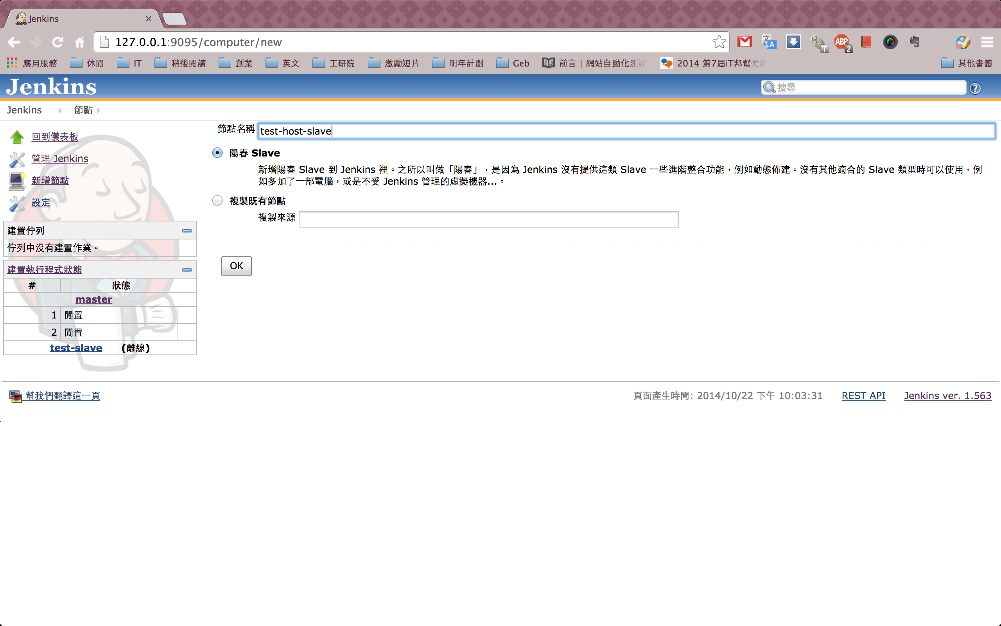This screenshot has width=1001, height=626.
Task: Expand breadcrumb arrow after 節點
Action: coord(98,111)
